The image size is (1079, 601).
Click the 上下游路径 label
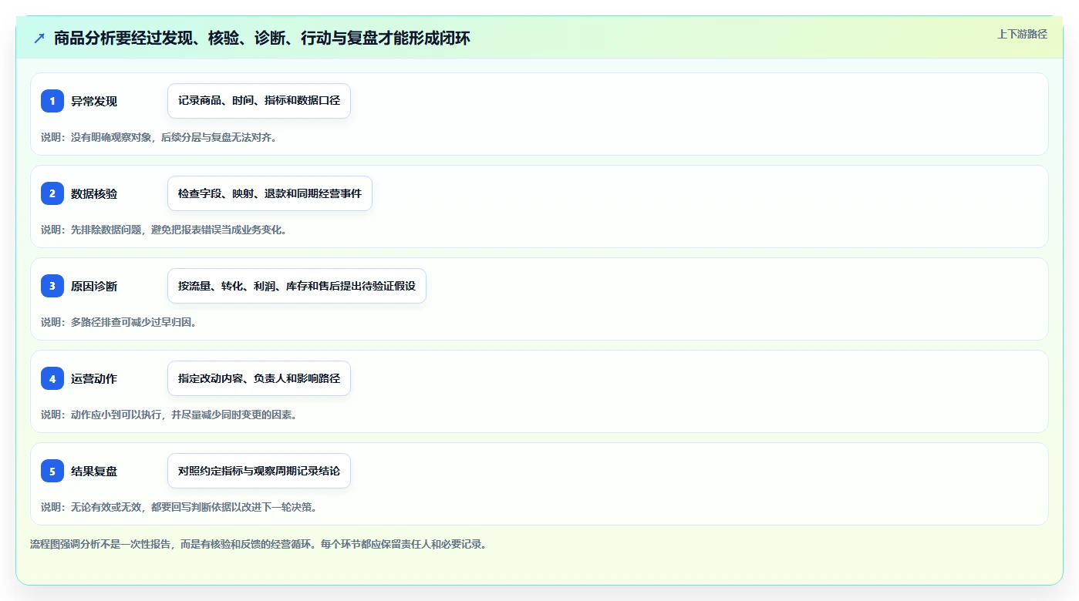click(x=1022, y=34)
